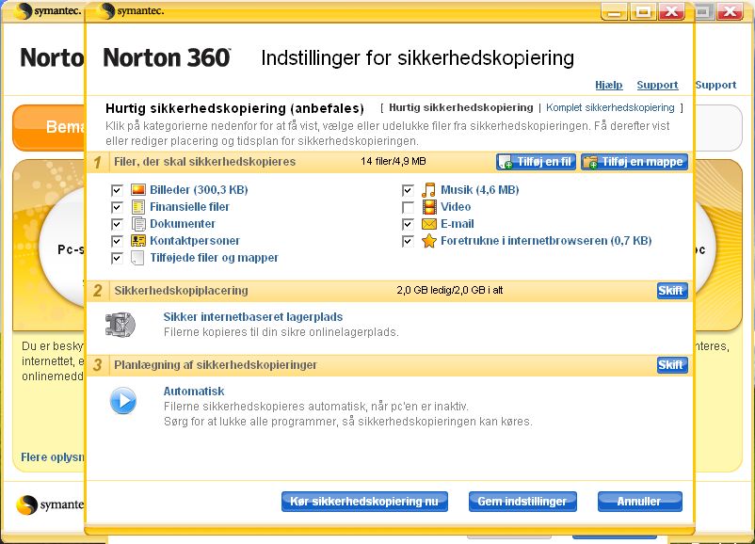Untick the Kontaktpersoner checkbox

point(117,241)
